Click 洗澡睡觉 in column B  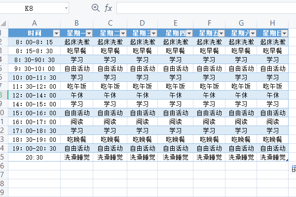pos(76,157)
